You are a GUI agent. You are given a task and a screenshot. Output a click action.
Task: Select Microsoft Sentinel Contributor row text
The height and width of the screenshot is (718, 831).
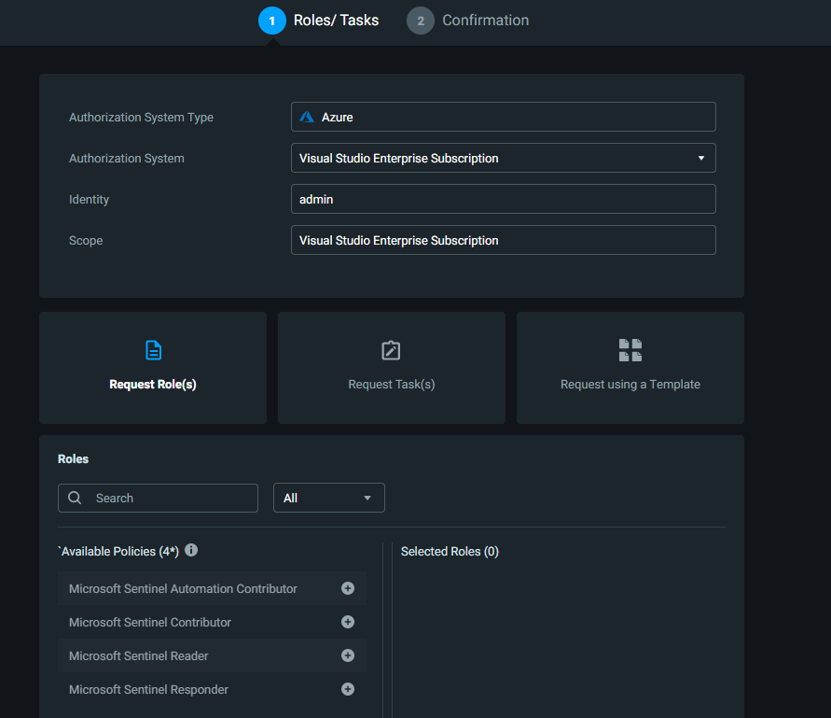[150, 622]
